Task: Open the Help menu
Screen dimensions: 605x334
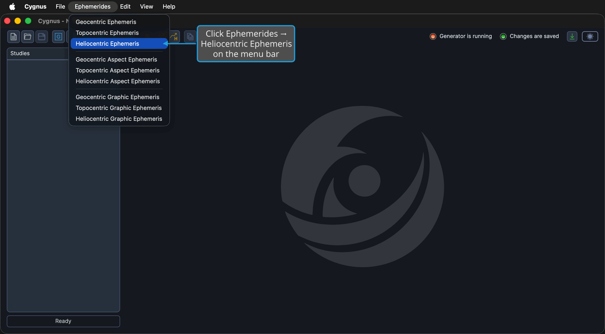Action: pos(169,7)
